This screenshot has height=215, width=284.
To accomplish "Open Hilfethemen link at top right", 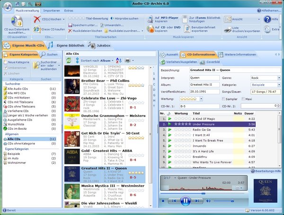I will click(x=269, y=10).
